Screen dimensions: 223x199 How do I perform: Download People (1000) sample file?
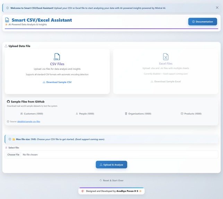point(85,114)
